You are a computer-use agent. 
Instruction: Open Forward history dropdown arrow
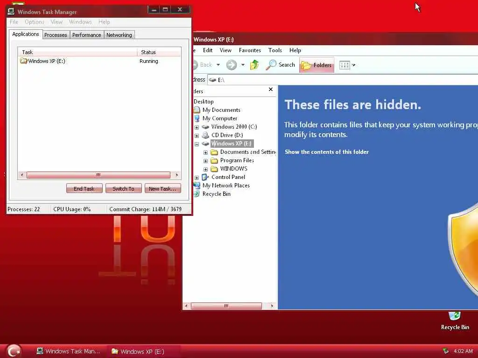(x=243, y=65)
